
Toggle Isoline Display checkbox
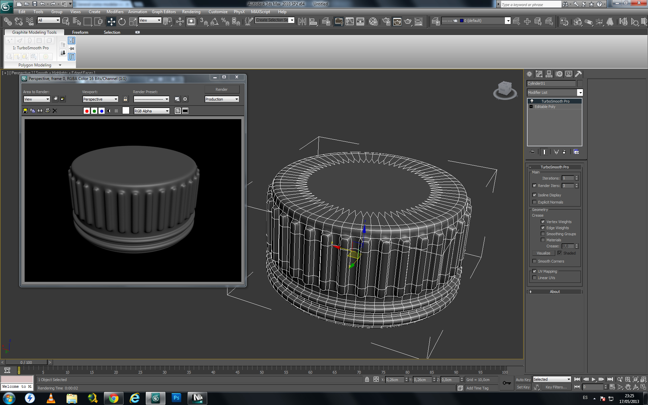click(534, 195)
